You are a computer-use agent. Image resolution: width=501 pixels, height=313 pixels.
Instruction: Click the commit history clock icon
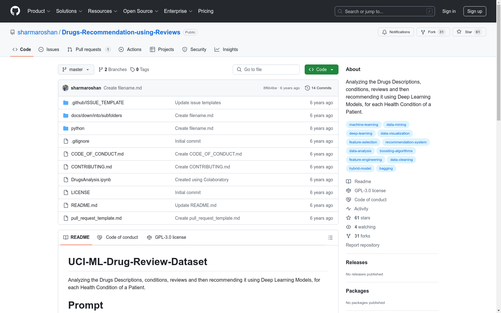307,88
